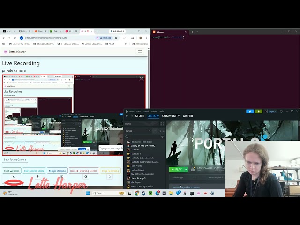The width and height of the screenshot is (300, 225).
Task: Click the picture-in-picture icon below Merge Streams
Action: point(62,177)
